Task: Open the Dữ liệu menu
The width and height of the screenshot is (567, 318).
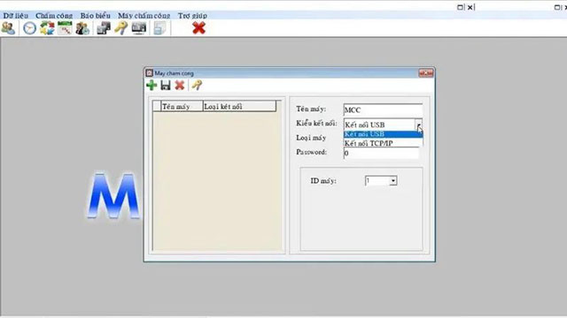Action: pyautogui.click(x=16, y=16)
